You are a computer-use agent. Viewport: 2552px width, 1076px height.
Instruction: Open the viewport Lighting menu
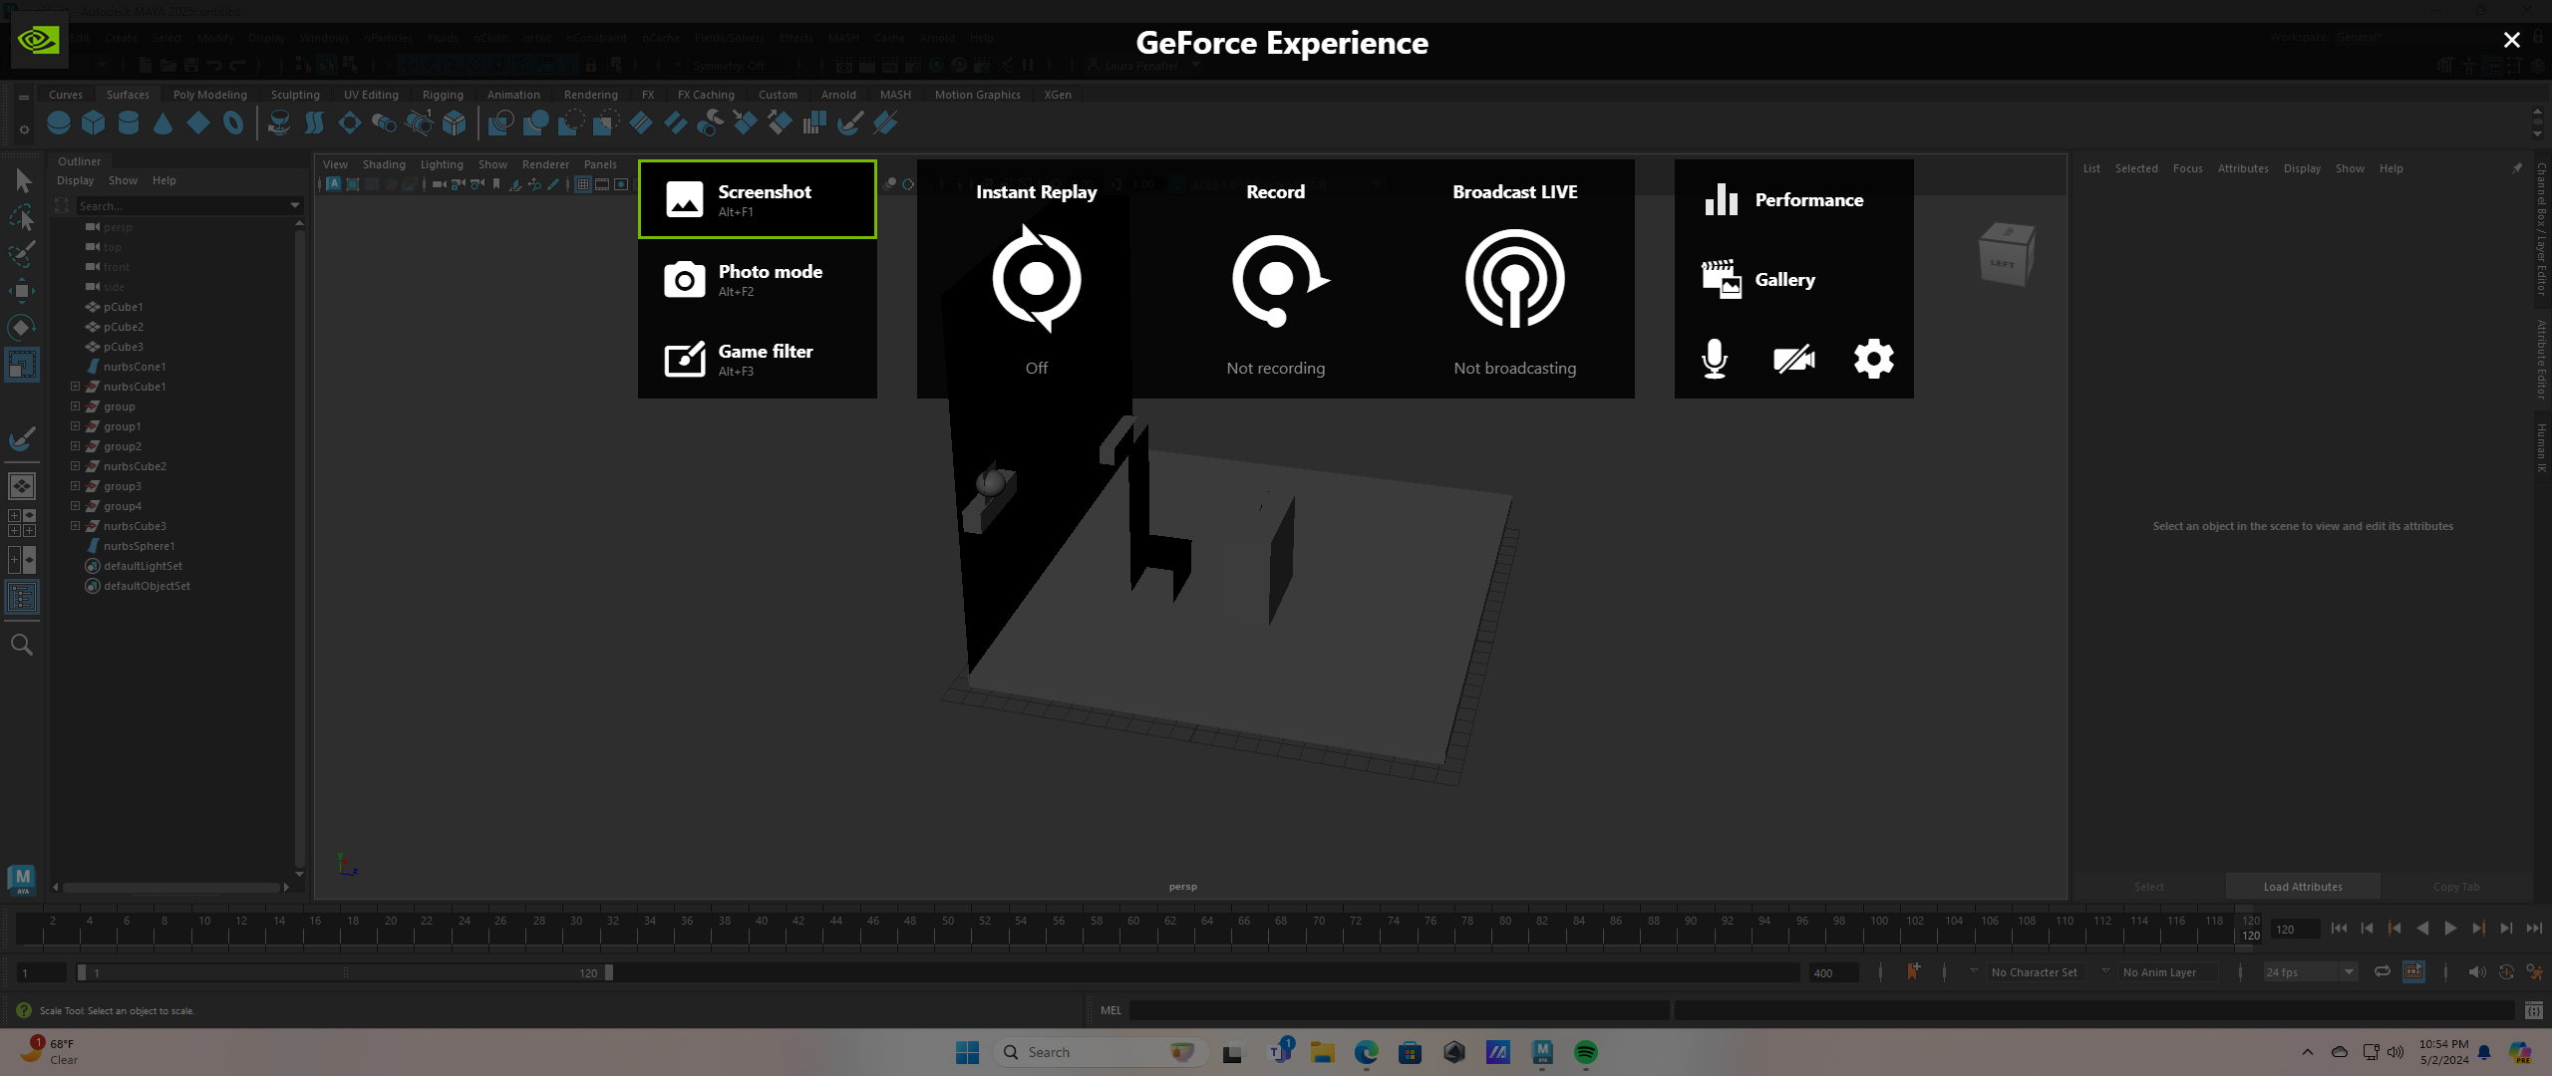(442, 164)
